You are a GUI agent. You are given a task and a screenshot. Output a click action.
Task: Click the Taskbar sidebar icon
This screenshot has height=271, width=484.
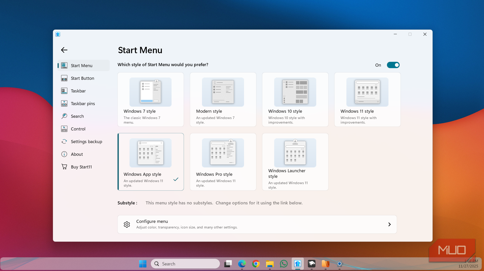64,91
